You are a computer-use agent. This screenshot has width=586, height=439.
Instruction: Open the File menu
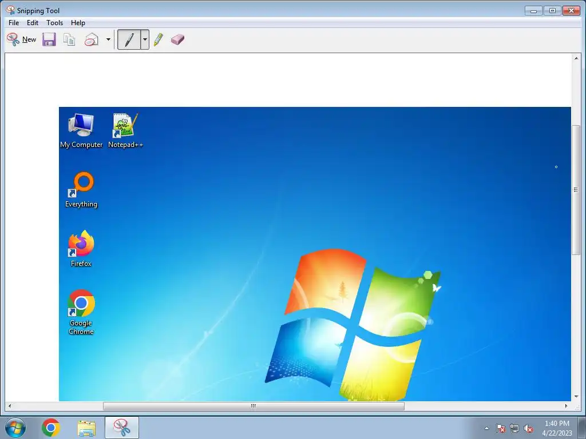(14, 23)
